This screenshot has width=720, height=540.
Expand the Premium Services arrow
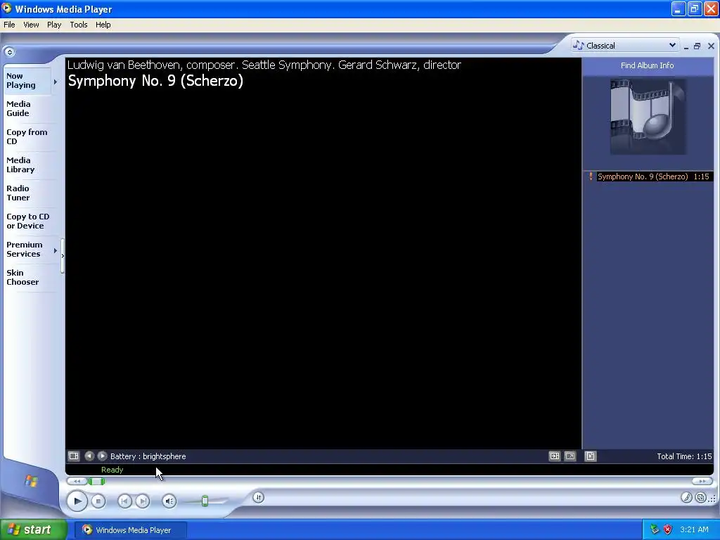coord(56,251)
